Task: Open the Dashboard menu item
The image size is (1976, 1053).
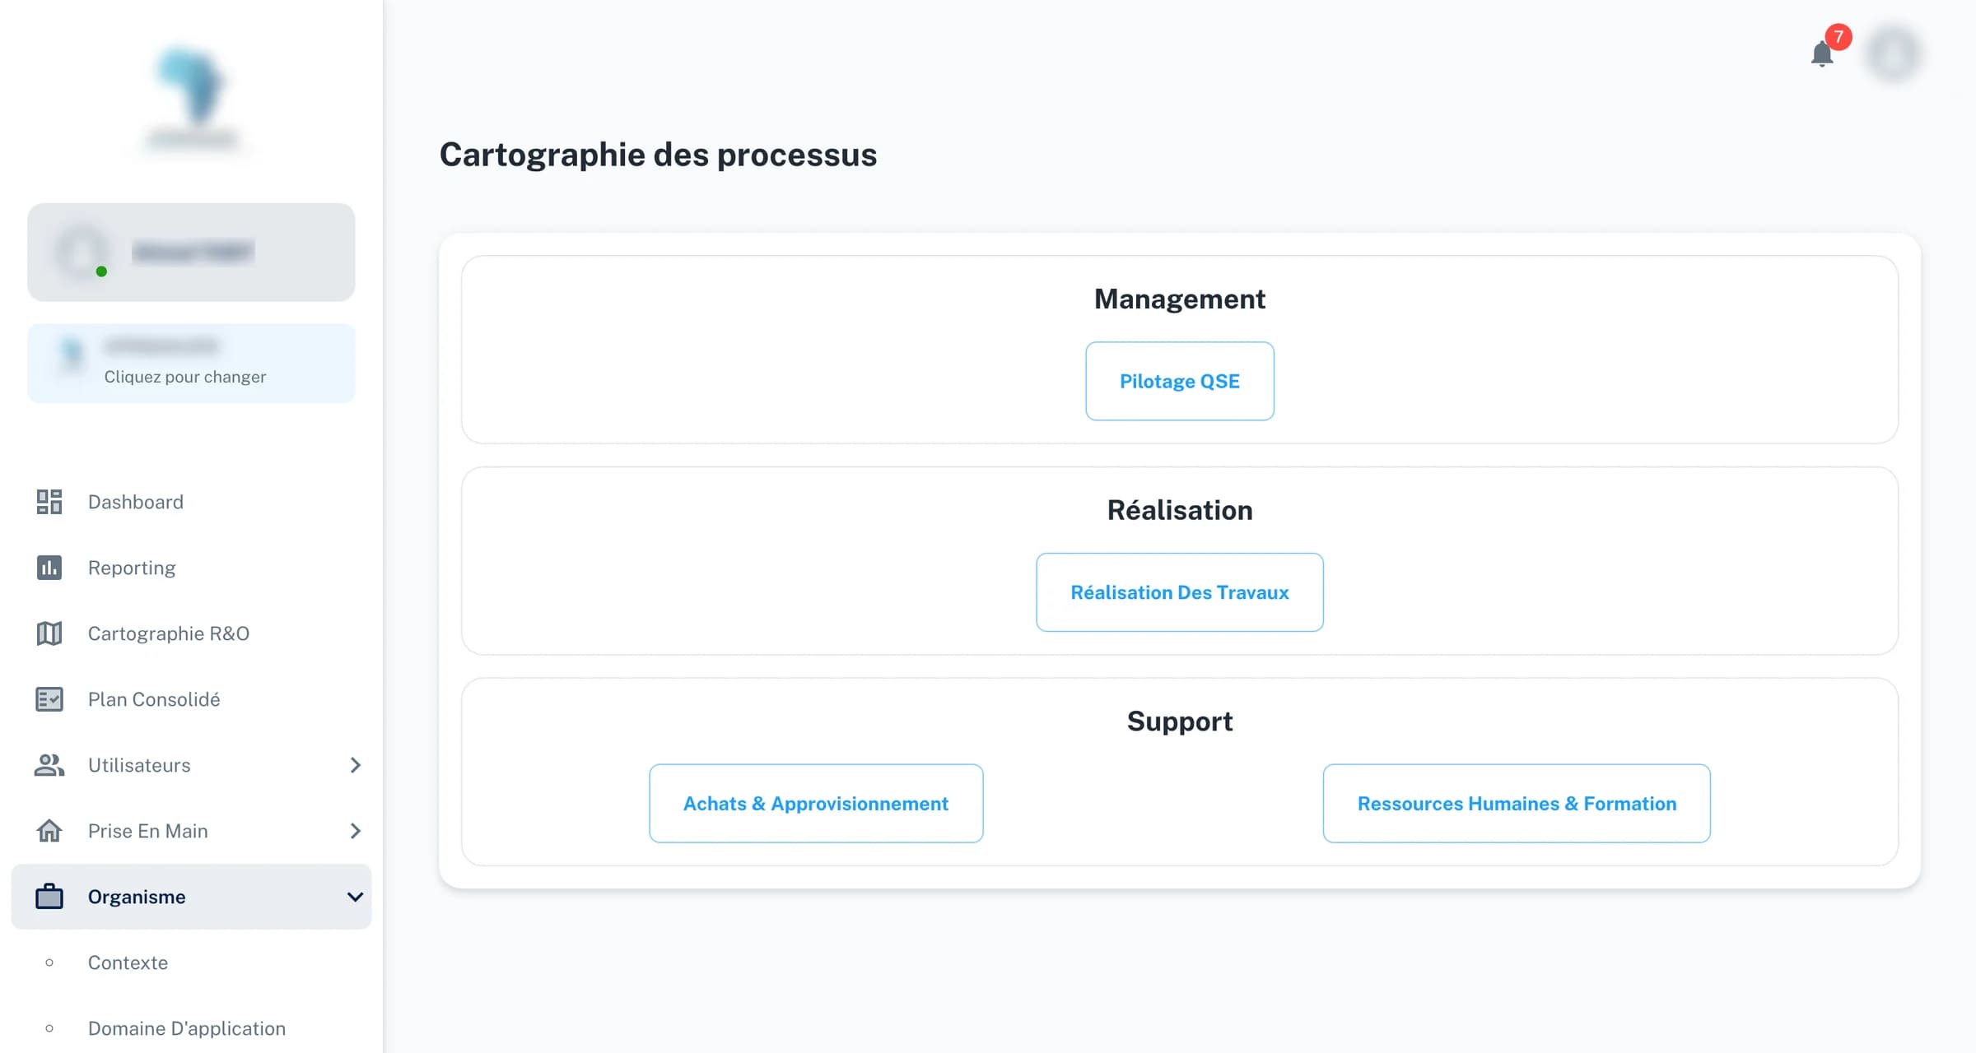Action: 191,502
